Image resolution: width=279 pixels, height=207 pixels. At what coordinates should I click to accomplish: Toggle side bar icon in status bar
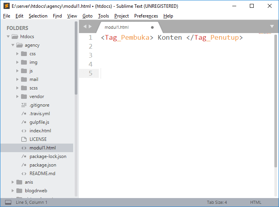(8, 202)
